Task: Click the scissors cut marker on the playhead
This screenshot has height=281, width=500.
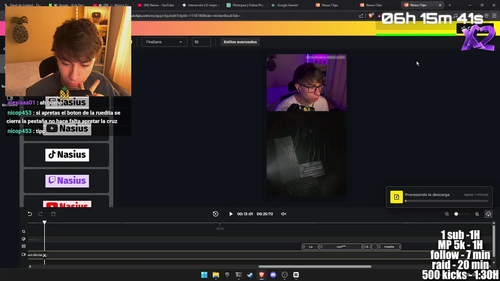Action: (45, 255)
